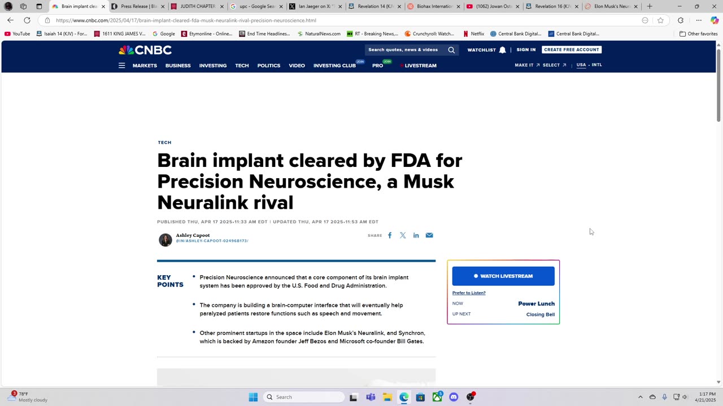Open Xbox app from taskbar
723x406 pixels.
pos(437,397)
